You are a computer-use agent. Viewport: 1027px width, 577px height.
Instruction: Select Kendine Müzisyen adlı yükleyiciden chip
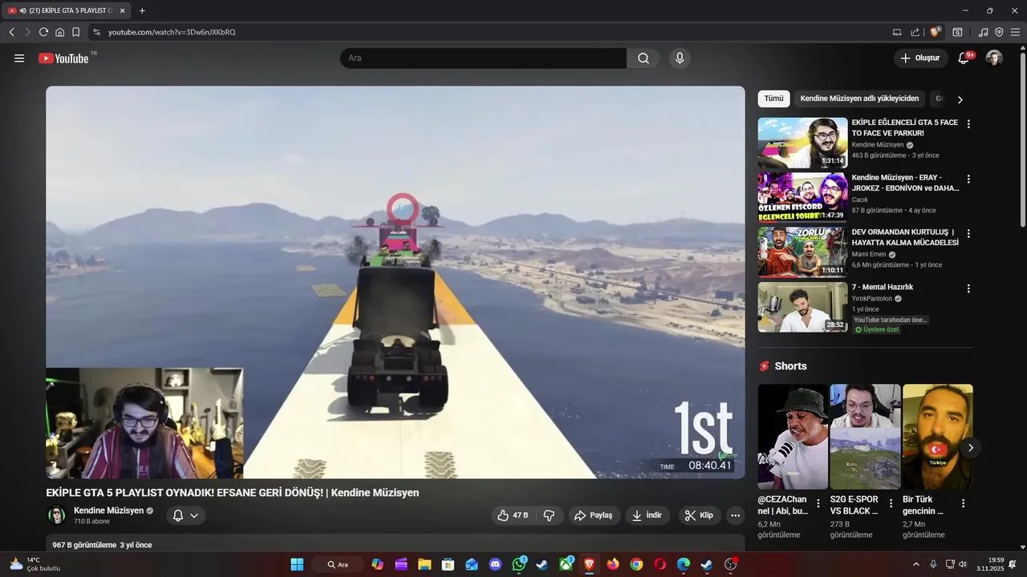(859, 99)
